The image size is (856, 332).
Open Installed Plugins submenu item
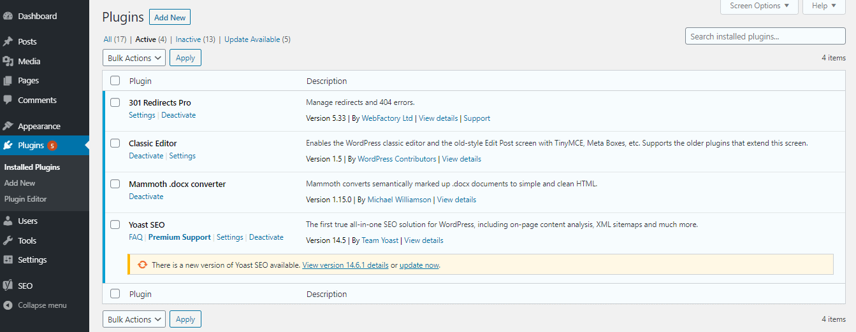tap(32, 167)
